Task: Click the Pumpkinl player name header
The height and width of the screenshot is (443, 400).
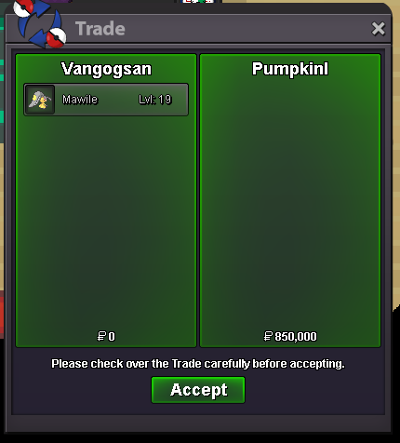Action: click(x=290, y=69)
